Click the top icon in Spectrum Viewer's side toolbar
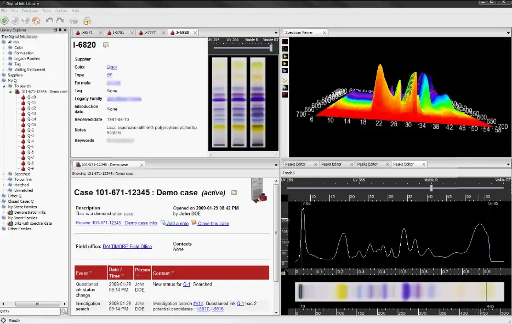 [x=285, y=41]
